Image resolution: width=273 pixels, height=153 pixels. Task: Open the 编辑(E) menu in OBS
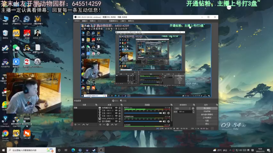coord(85,21)
